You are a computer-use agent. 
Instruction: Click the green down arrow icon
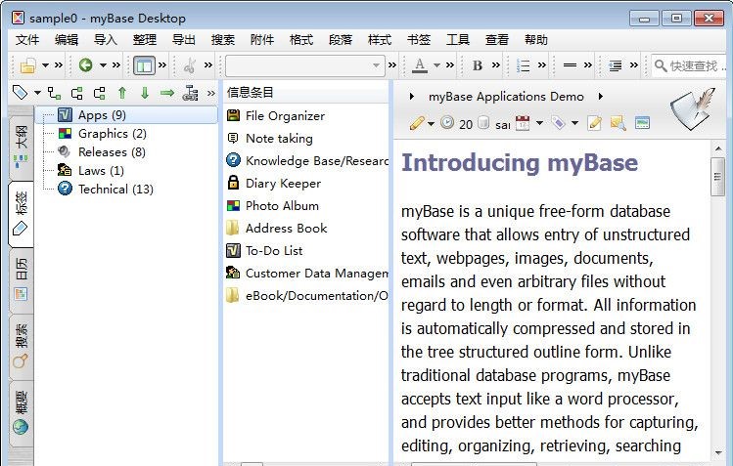click(x=145, y=93)
